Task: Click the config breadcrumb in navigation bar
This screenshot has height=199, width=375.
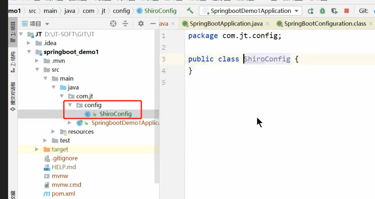Action: pos(121,11)
